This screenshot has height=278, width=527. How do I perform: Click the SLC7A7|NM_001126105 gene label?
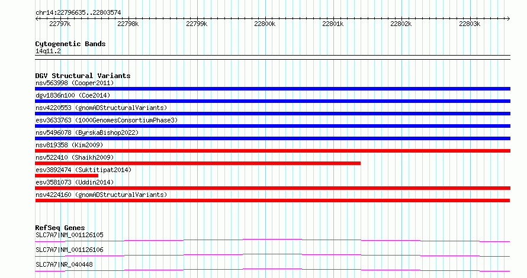(69, 235)
